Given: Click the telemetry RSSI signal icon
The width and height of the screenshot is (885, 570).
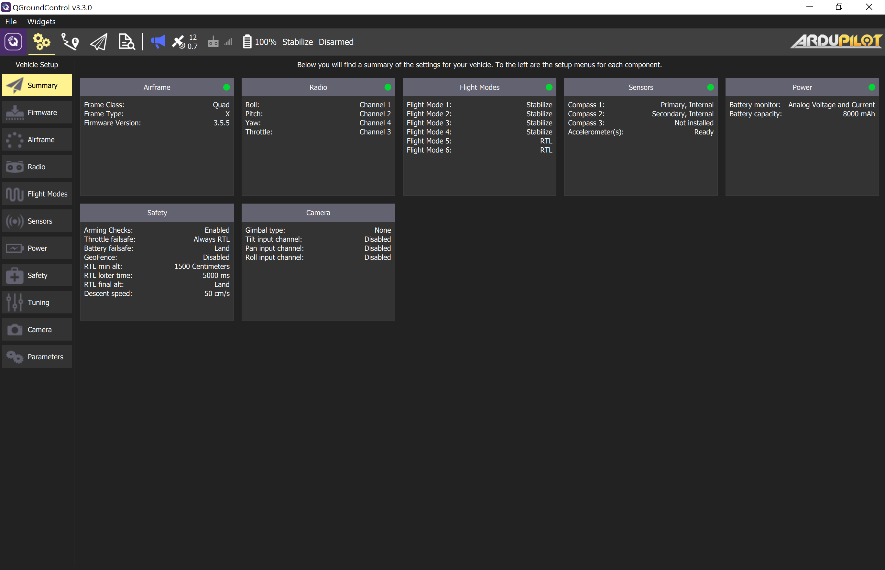Looking at the screenshot, I should coord(228,42).
